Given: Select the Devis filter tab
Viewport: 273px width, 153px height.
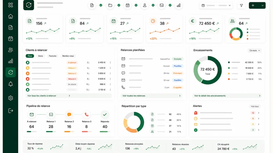Looking at the screenshot, I should pyautogui.click(x=41, y=56).
